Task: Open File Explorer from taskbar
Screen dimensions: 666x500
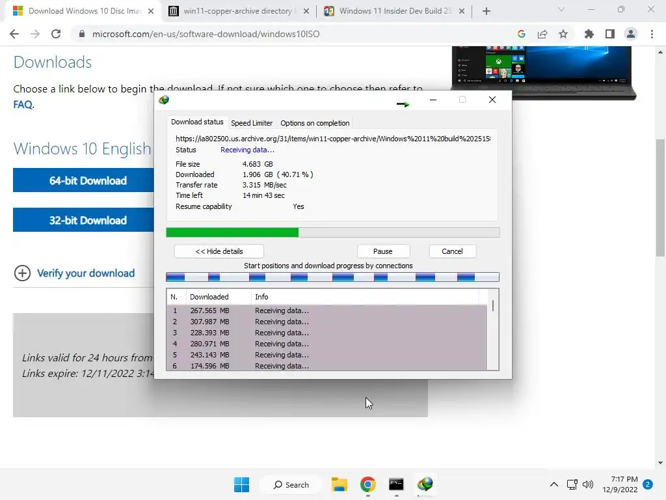Action: click(x=340, y=484)
